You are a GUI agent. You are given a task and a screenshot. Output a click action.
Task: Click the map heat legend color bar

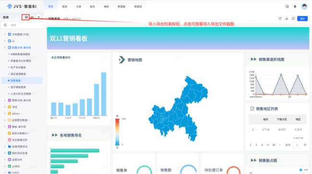point(117,132)
